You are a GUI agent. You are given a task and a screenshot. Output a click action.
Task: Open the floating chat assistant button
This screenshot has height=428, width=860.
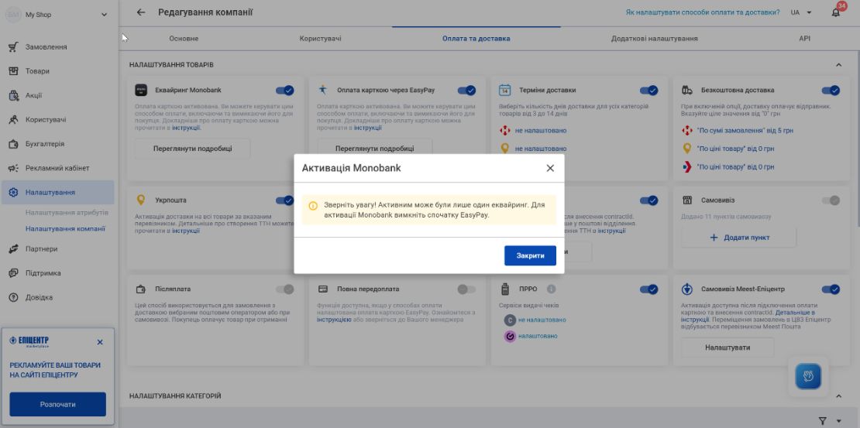coord(808,376)
